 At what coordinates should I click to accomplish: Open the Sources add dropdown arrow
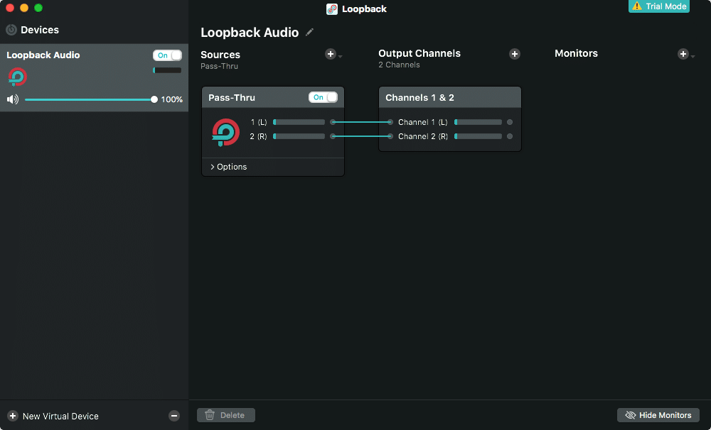[340, 57]
